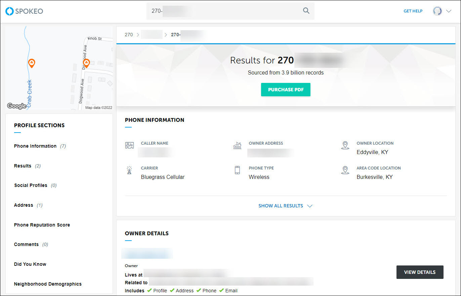Expand Show All Results
This screenshot has height=296, width=461.
click(285, 206)
